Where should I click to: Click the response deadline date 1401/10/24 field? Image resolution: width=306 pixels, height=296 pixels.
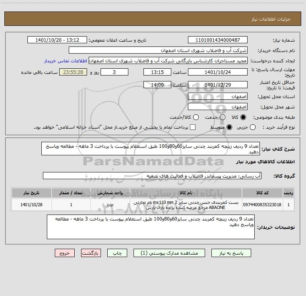[218, 72]
